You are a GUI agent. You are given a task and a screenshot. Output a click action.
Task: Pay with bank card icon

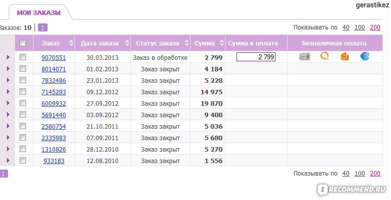304,57
